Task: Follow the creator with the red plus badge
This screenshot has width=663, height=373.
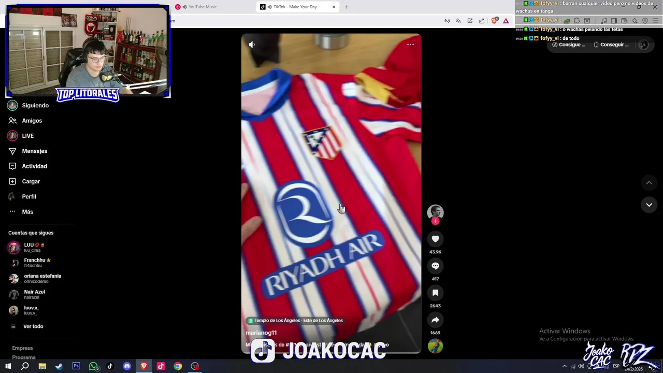Action: [435, 221]
